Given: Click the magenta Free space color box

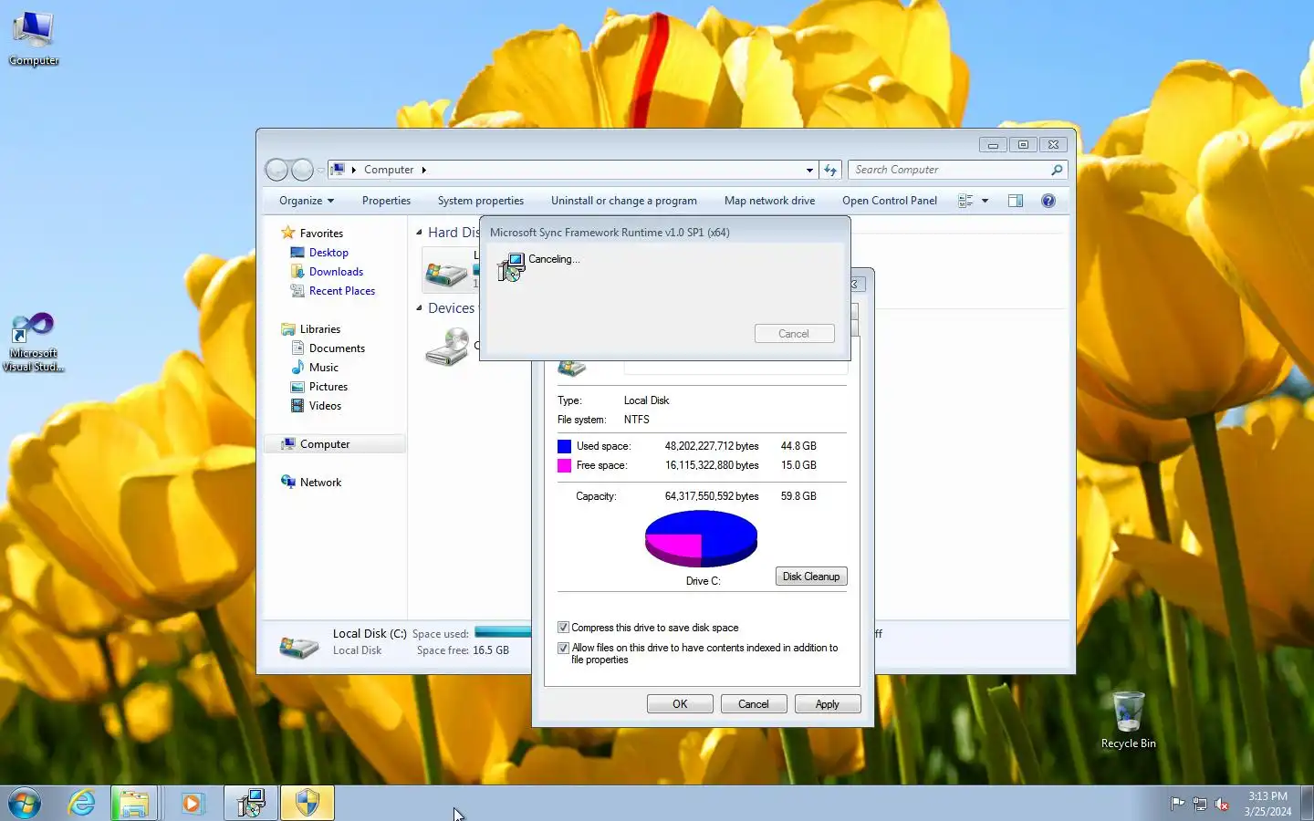Looking at the screenshot, I should point(564,465).
